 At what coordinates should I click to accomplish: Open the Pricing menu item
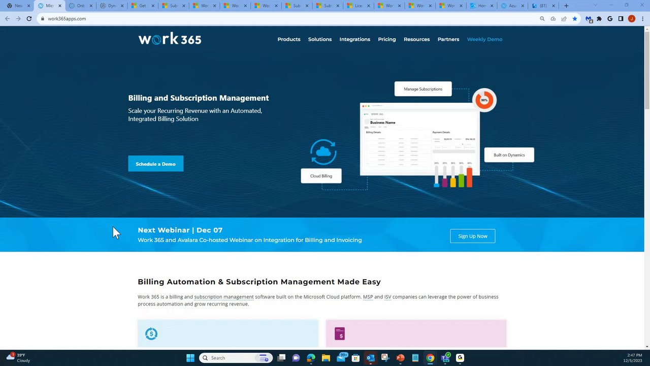[x=387, y=39]
